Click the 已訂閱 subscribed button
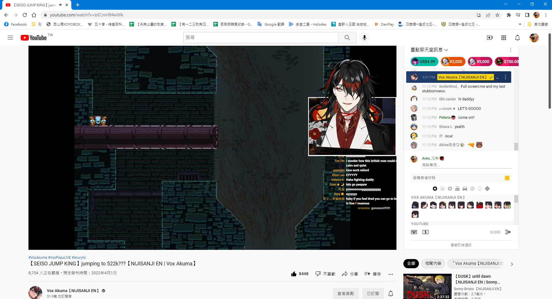The width and height of the screenshot is (552, 299). [373, 294]
